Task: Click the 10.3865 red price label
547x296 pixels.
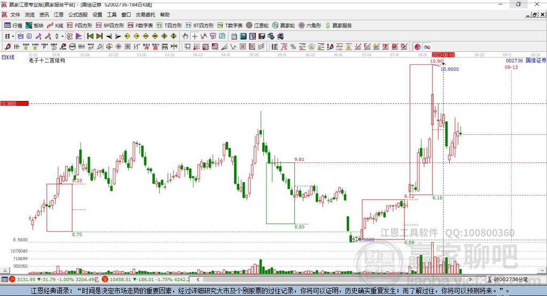Action: coord(14,103)
